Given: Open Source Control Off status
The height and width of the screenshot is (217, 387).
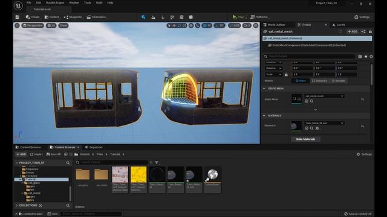Looking at the screenshot, I should (x=357, y=214).
